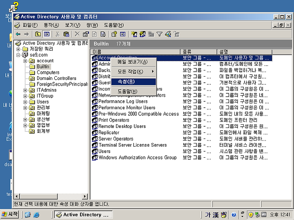Screen dimensions: 294x220
Task: Select Remote Desktop Users row
Action: click(182, 126)
